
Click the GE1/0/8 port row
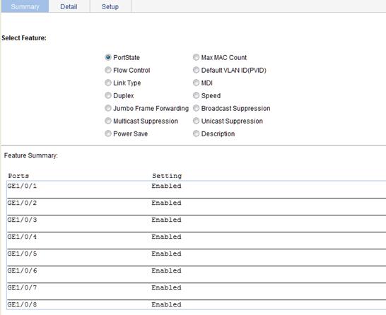[197, 304]
